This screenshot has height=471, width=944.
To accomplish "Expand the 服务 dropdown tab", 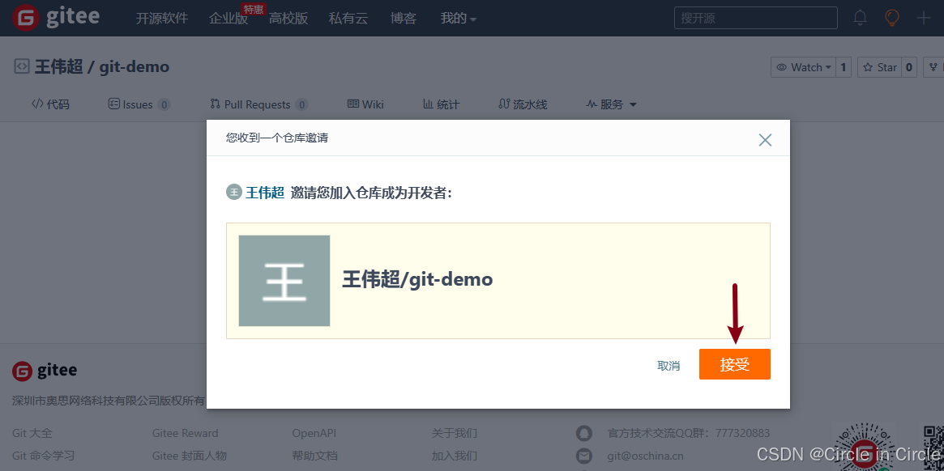I will coord(612,104).
